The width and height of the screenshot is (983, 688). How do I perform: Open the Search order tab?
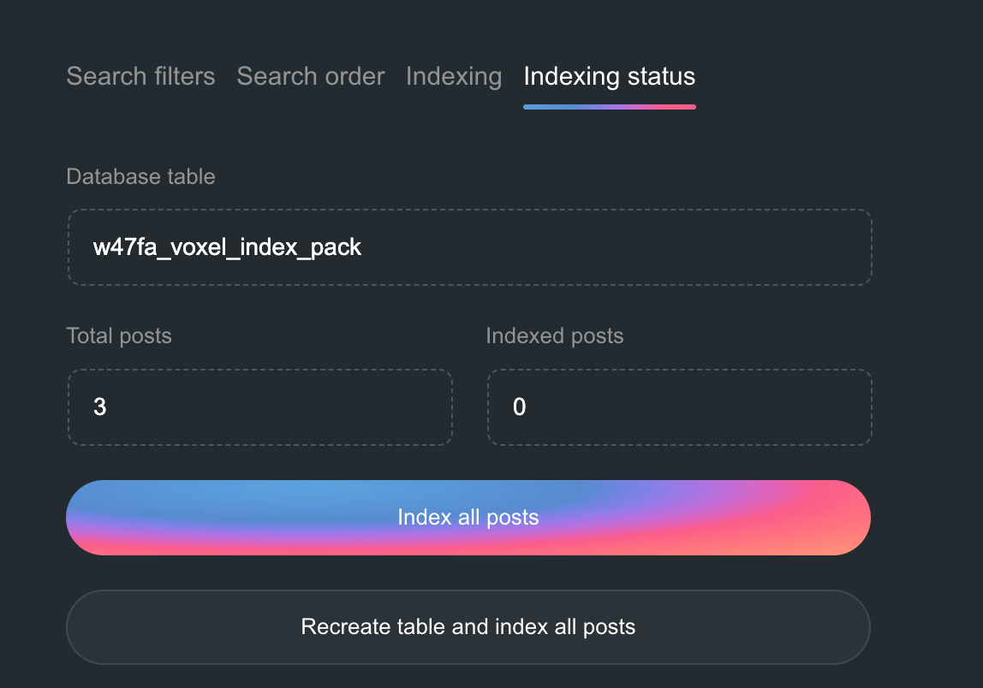coord(310,76)
